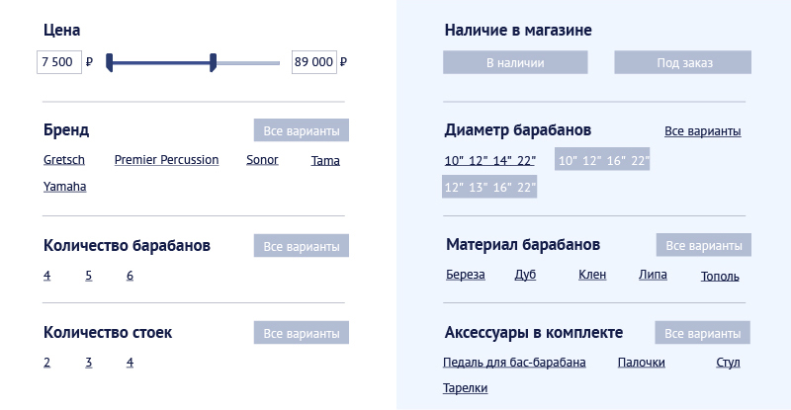Select 3 under Количество стоек

tap(89, 363)
